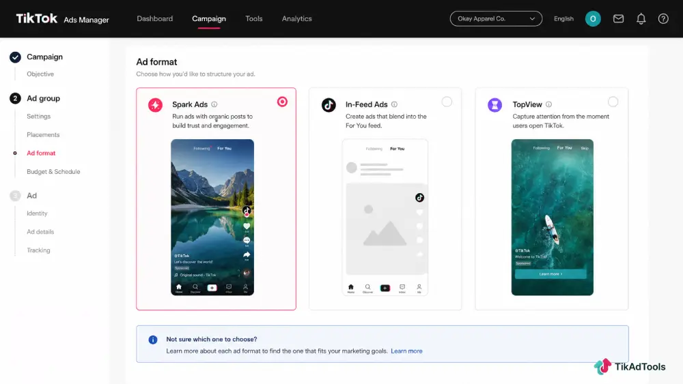Viewport: 683px width, 384px height.
Task: Click the TikTok Ads Manager logo
Action: pos(62,18)
